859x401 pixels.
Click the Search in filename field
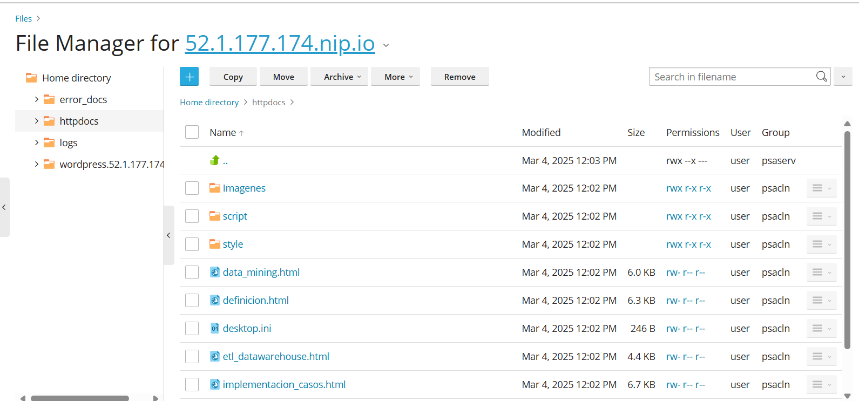[x=732, y=77]
